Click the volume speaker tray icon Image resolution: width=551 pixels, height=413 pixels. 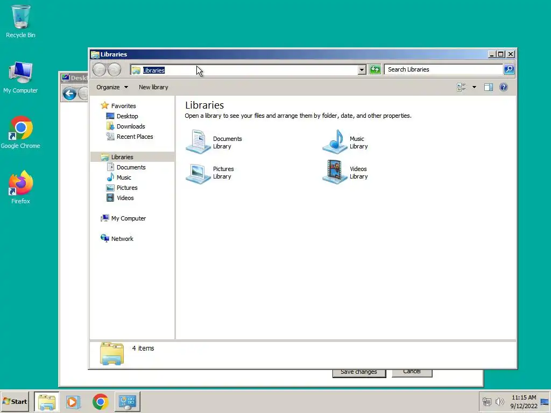coord(499,401)
